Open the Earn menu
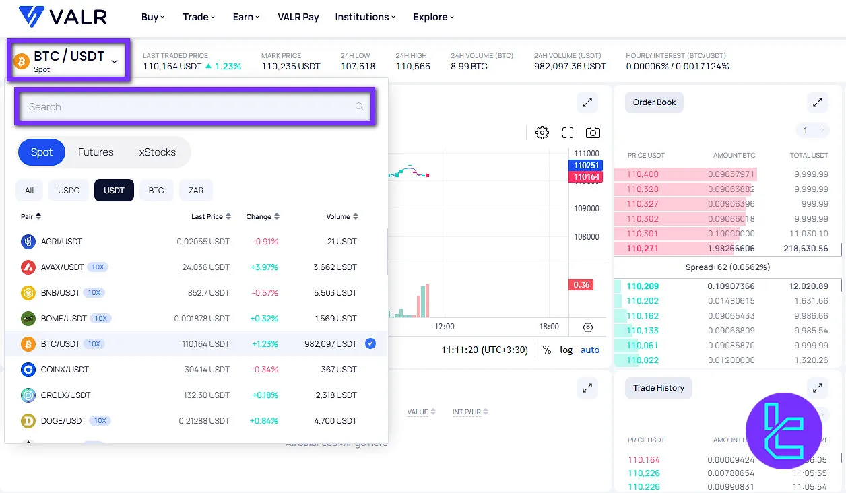Screen dimensions: 846x493 click(246, 17)
